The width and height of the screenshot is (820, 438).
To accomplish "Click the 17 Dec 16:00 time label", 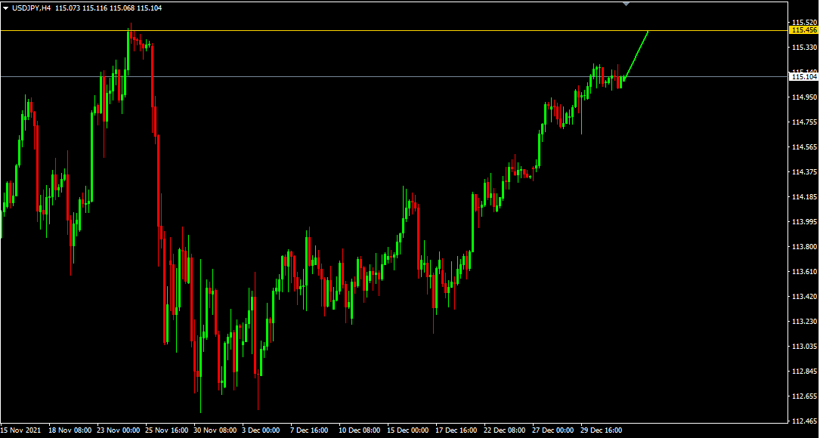I will (457, 430).
